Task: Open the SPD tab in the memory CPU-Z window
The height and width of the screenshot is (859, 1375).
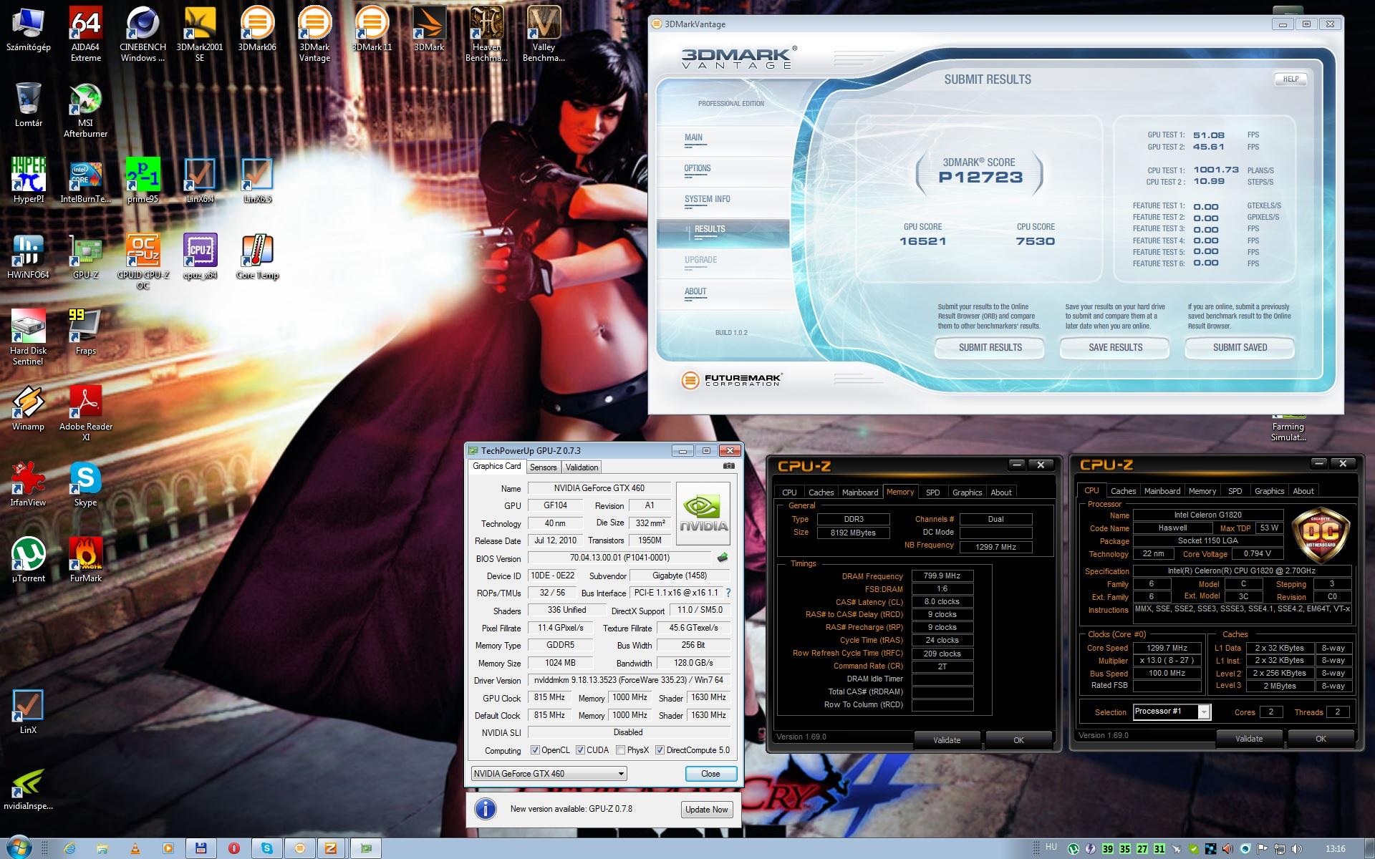Action: [x=932, y=492]
